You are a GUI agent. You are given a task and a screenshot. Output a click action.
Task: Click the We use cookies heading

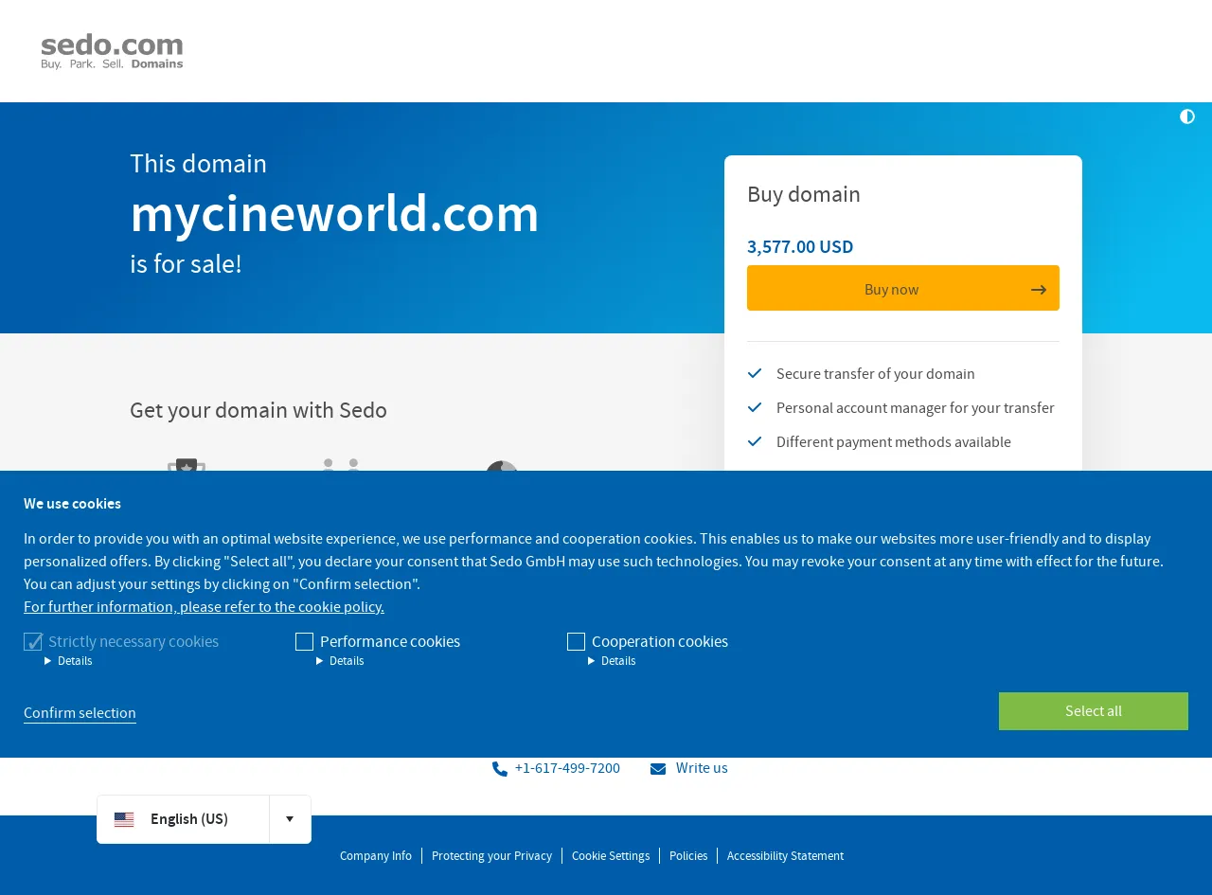[x=72, y=504]
